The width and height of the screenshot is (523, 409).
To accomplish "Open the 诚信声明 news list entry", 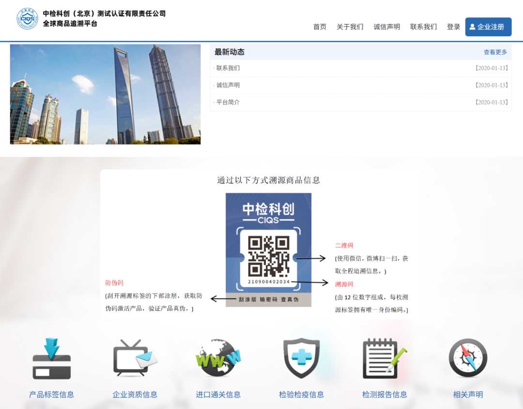I will click(228, 86).
